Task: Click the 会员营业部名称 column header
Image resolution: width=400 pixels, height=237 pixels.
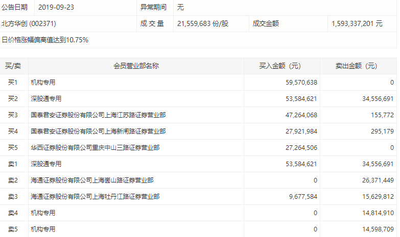Action: pos(136,66)
